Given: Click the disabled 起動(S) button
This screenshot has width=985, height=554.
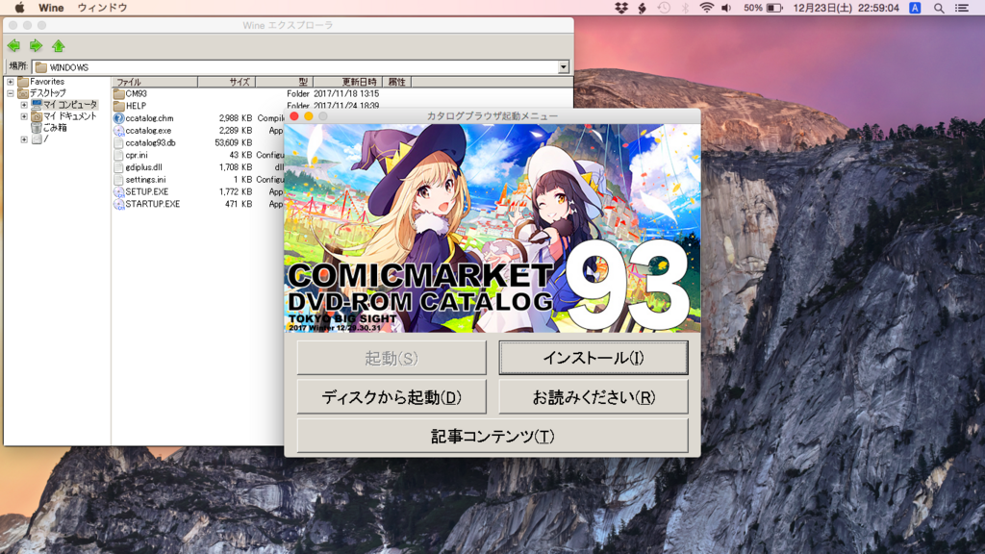Looking at the screenshot, I should pyautogui.click(x=391, y=358).
